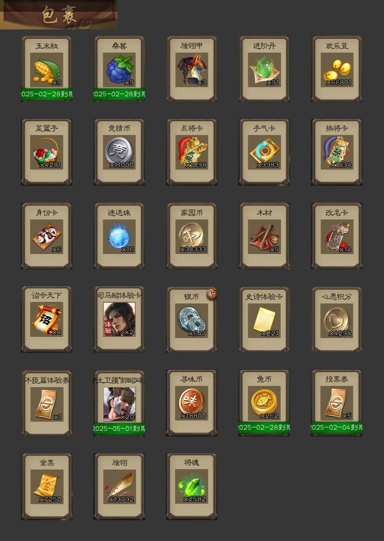Click the silver 竞猜币 coin

pyautogui.click(x=119, y=152)
